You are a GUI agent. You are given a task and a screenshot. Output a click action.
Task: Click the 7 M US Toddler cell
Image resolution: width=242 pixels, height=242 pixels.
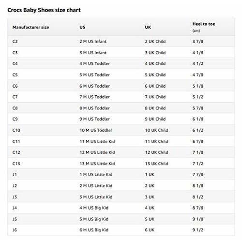coord(94,97)
